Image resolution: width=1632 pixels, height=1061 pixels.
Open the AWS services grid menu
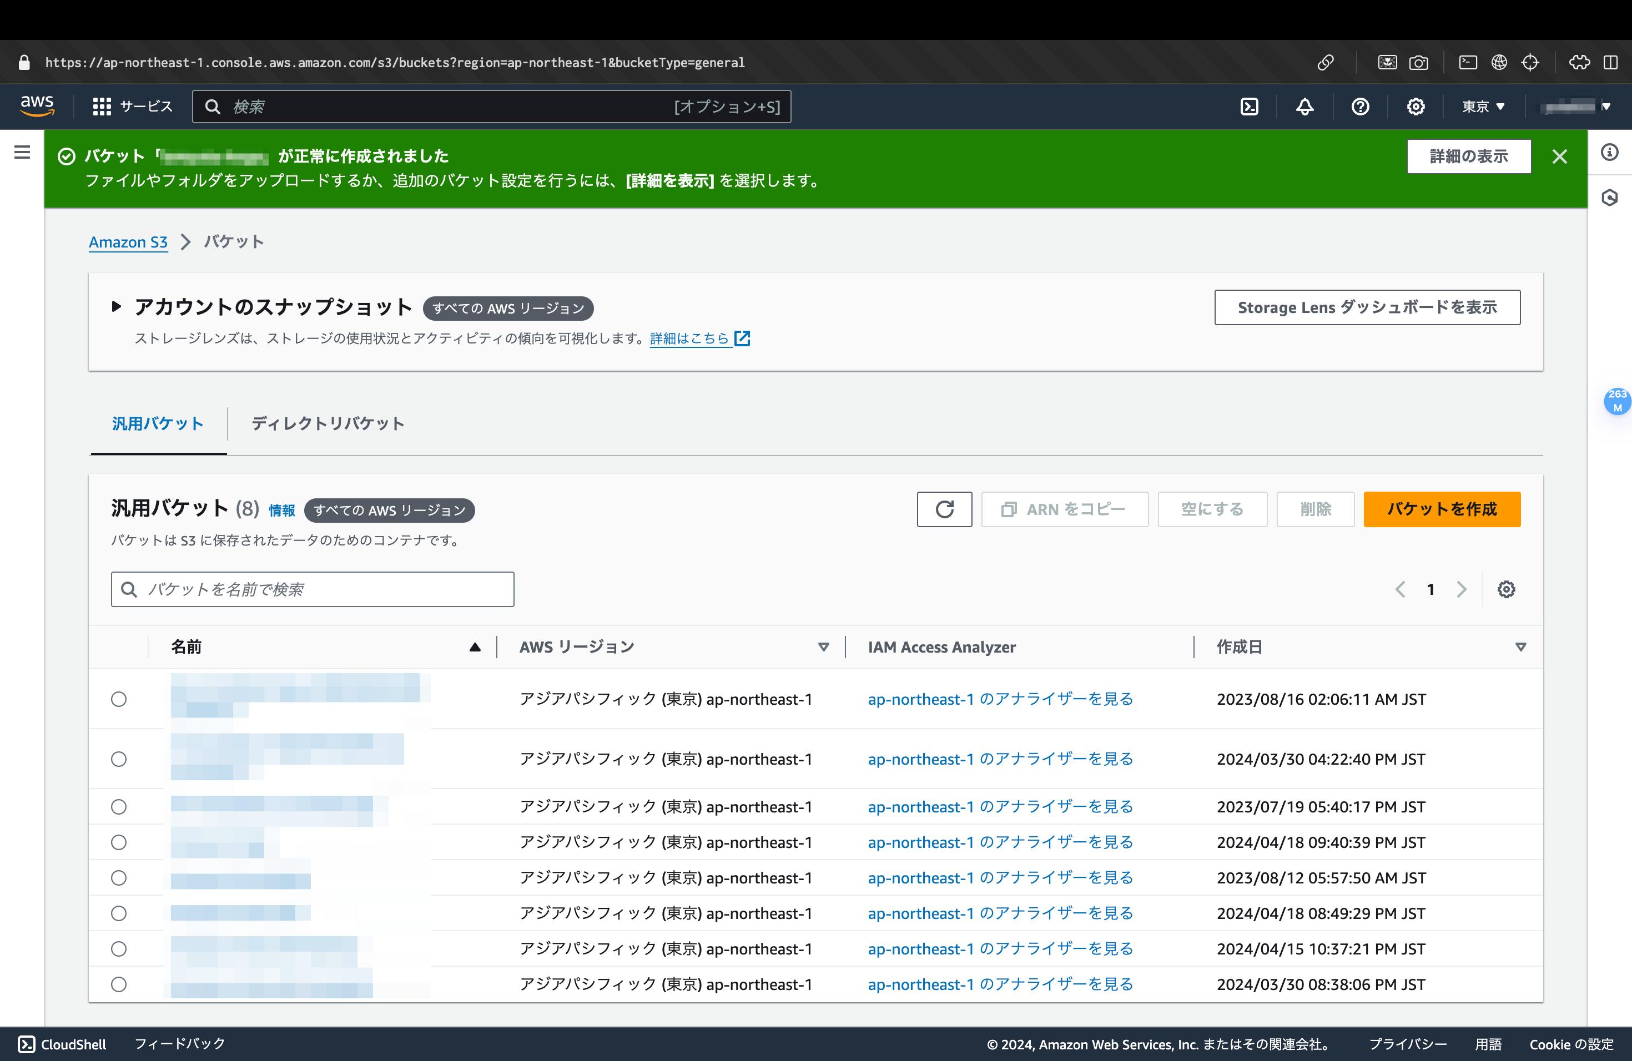[102, 106]
